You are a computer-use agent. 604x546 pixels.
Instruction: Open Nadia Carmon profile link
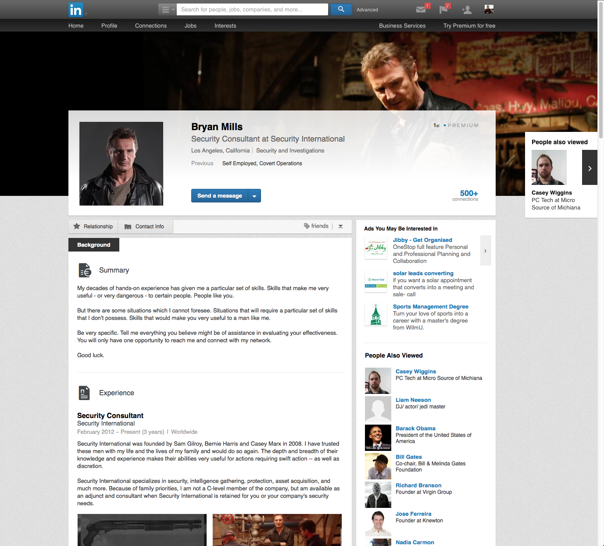tap(415, 542)
